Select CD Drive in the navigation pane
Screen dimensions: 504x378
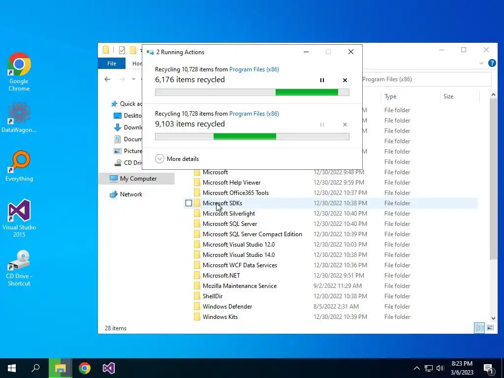(x=128, y=162)
